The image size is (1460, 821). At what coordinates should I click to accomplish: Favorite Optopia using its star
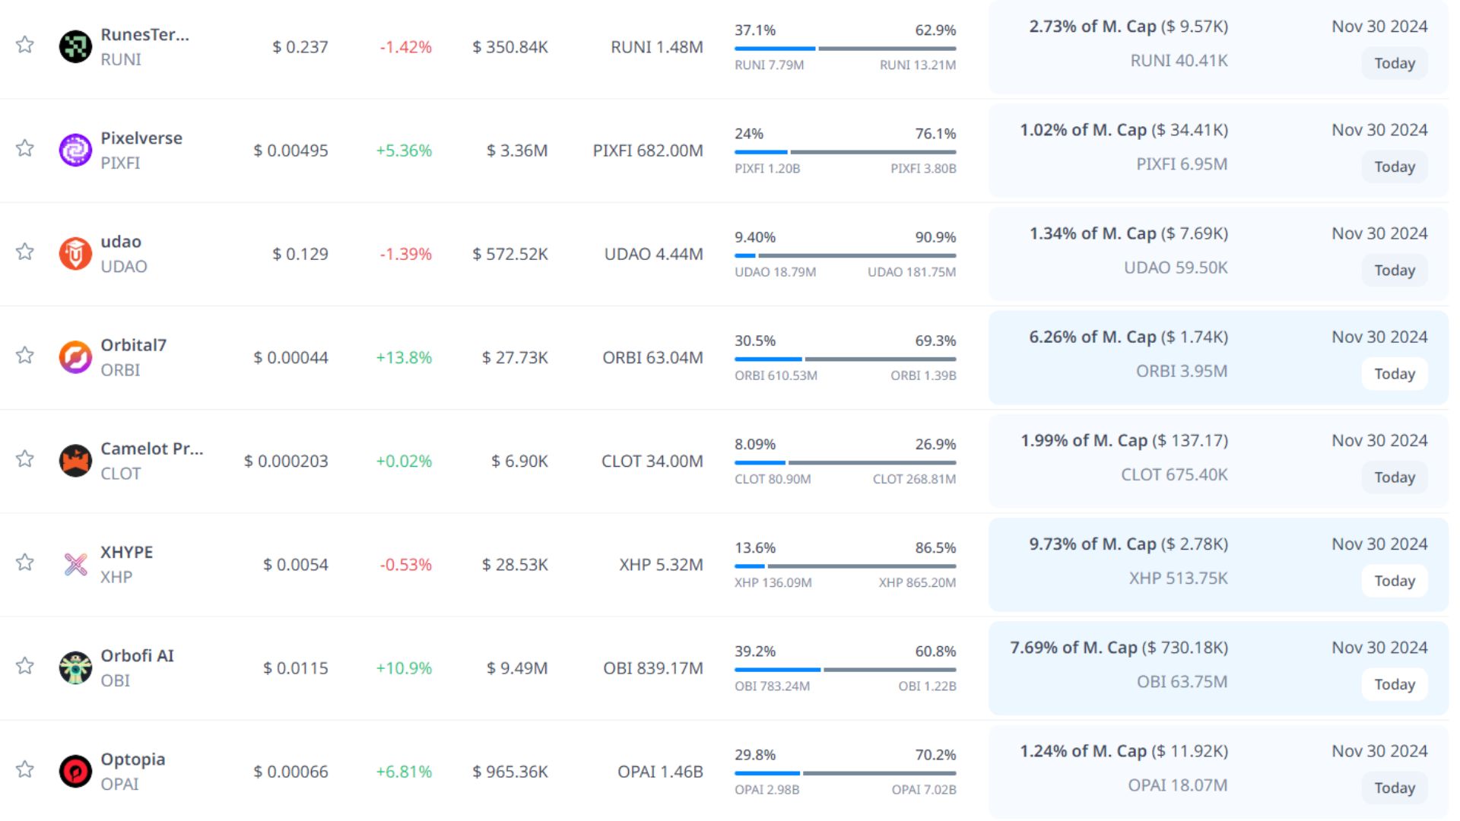coord(25,769)
